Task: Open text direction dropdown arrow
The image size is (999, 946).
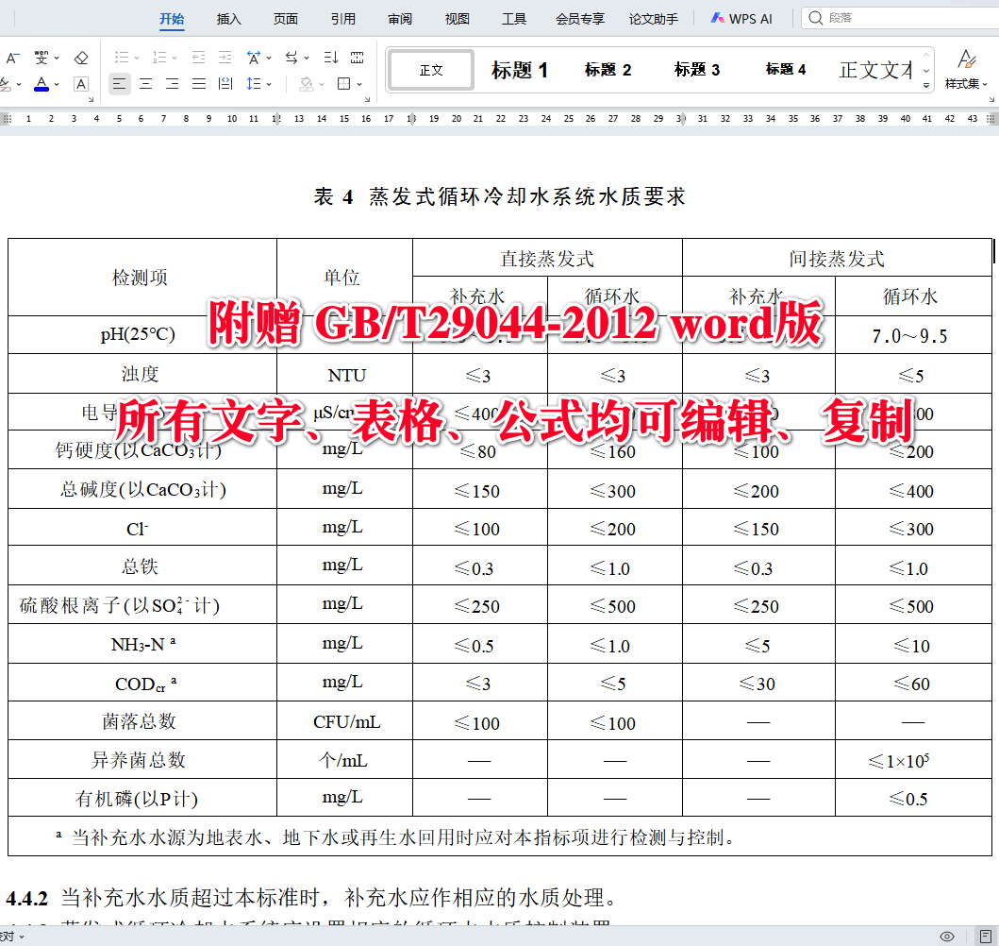Action: pos(307,59)
